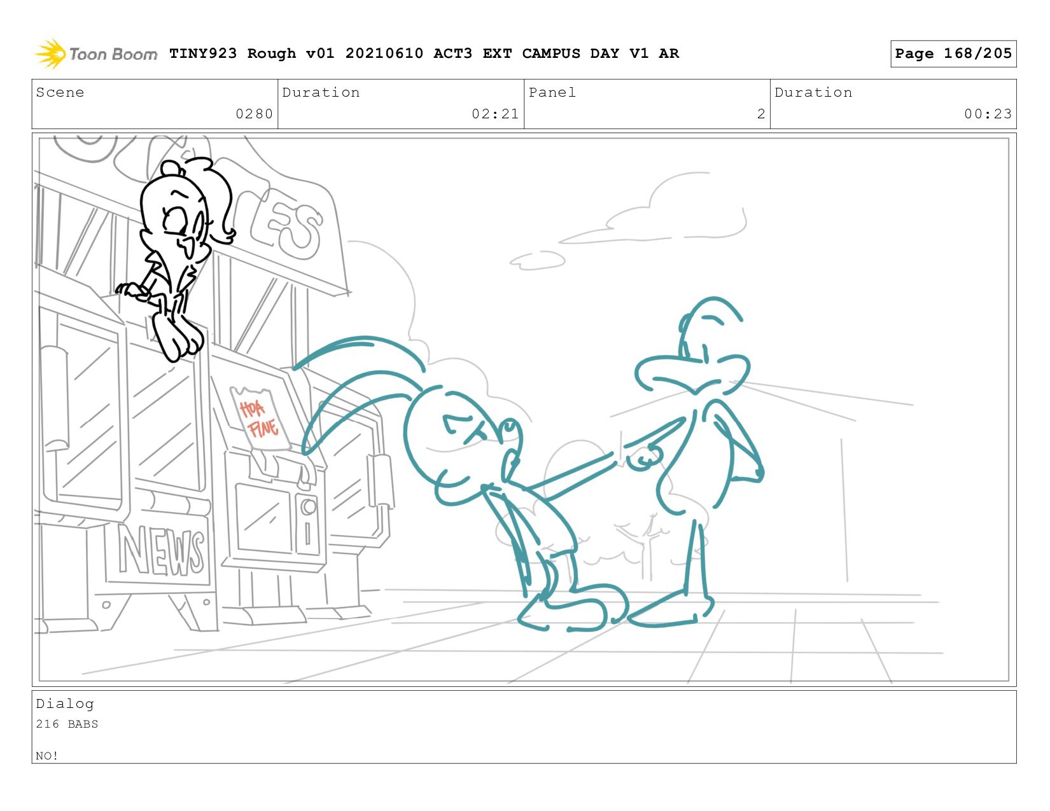
Task: Select the Panel label
Action: [x=552, y=92]
